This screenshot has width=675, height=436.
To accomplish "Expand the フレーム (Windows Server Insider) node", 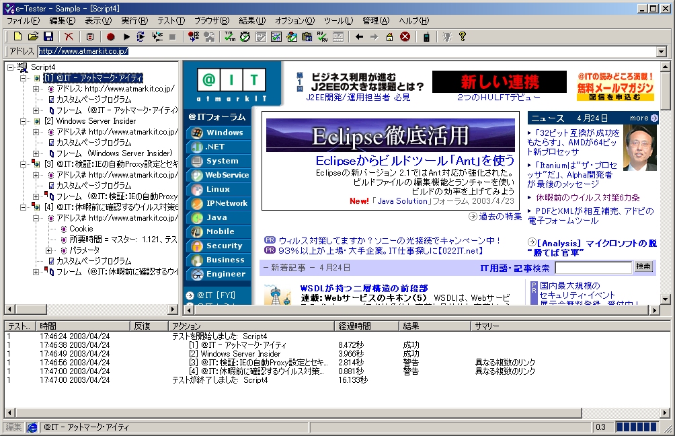I will click(36, 153).
